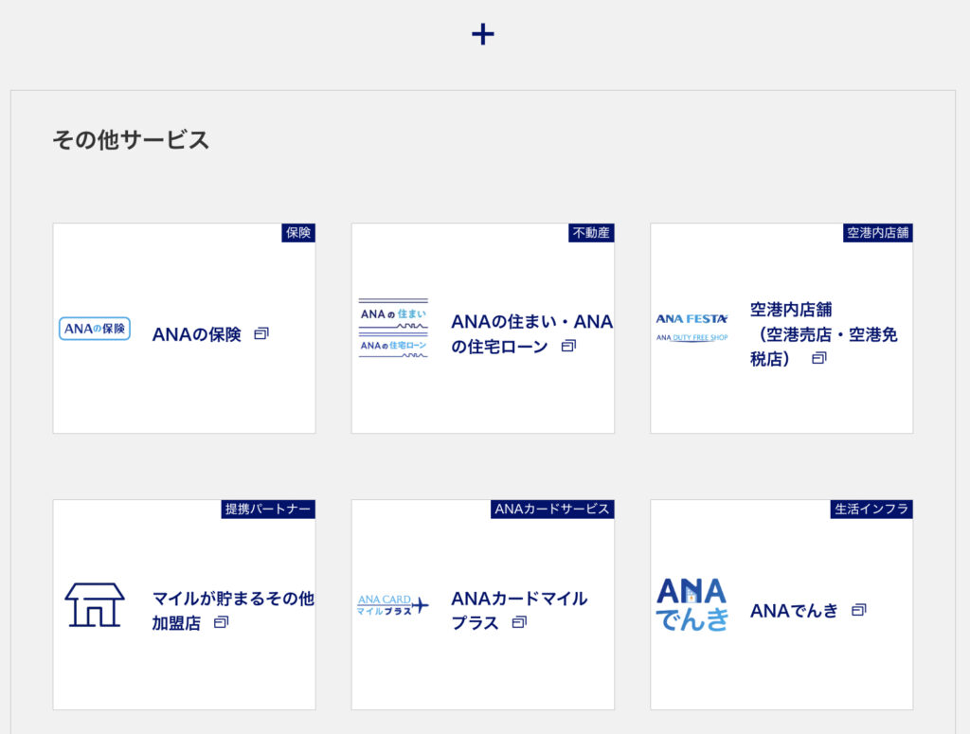Click the ANAの住まい logo image

coord(393,329)
